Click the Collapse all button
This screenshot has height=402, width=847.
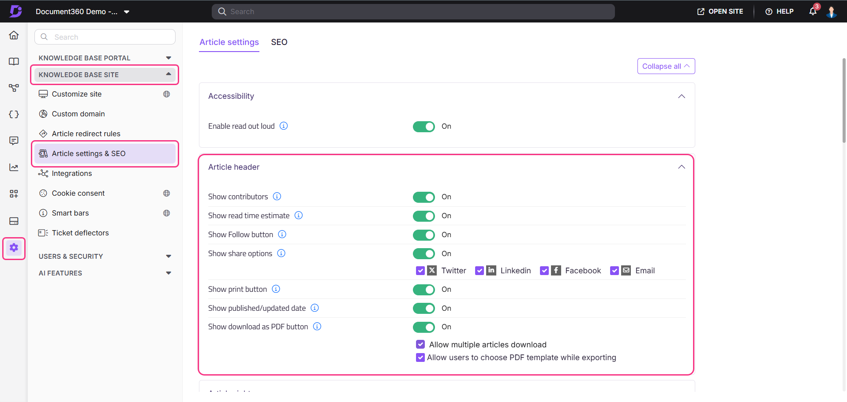click(x=666, y=66)
